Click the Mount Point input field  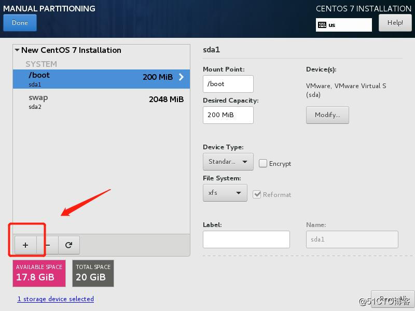pos(228,84)
